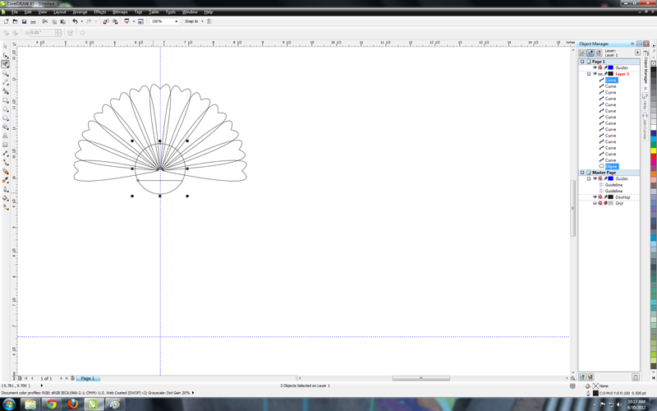The height and width of the screenshot is (411, 657).
Task: Open the Join Curves docker tab
Action: coord(645,126)
